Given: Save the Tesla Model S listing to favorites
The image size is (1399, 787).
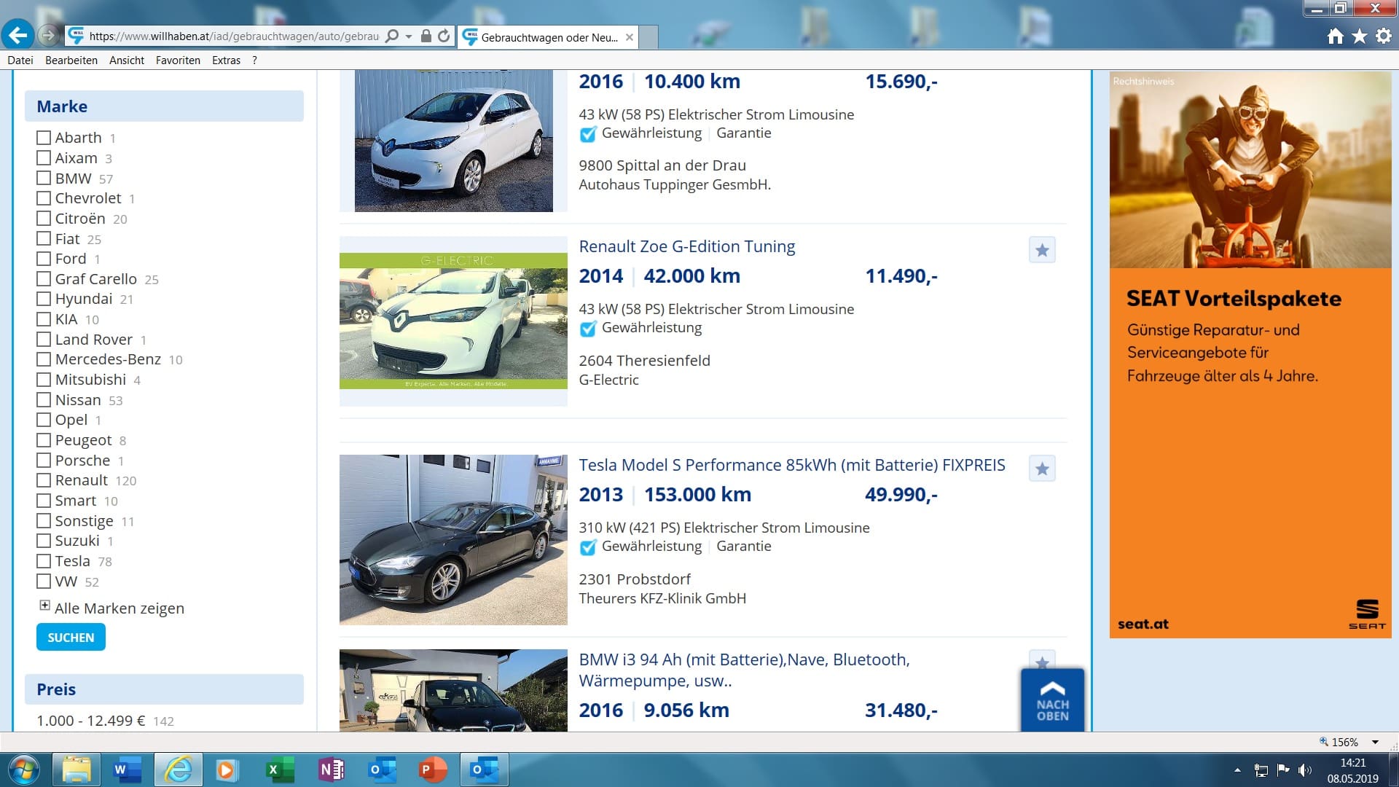Looking at the screenshot, I should 1042,469.
